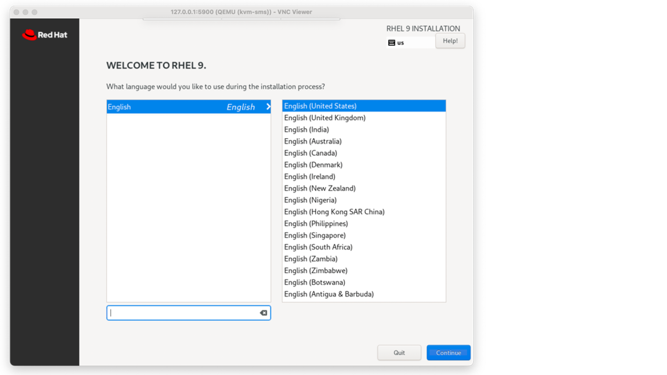
Task: Choose English (United Kingdom) locale
Action: point(325,118)
